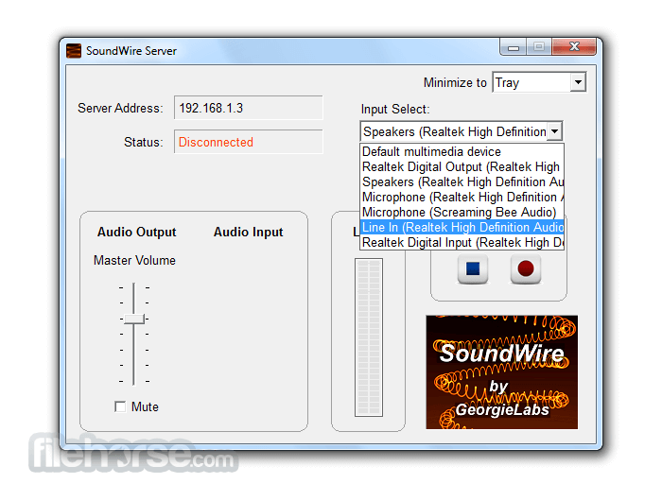Image resolution: width=662 pixels, height=501 pixels.
Task: Choose Default multimedia device from list
Action: click(x=462, y=151)
